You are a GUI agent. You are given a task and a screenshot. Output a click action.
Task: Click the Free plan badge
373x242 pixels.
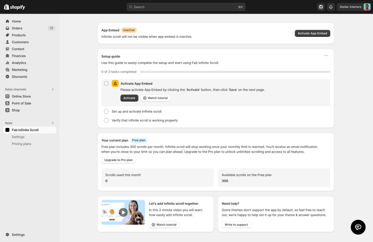pyautogui.click(x=139, y=140)
